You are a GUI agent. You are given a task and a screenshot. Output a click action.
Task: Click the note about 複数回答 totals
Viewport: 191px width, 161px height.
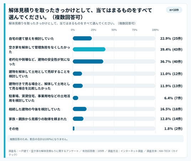[39, 139]
